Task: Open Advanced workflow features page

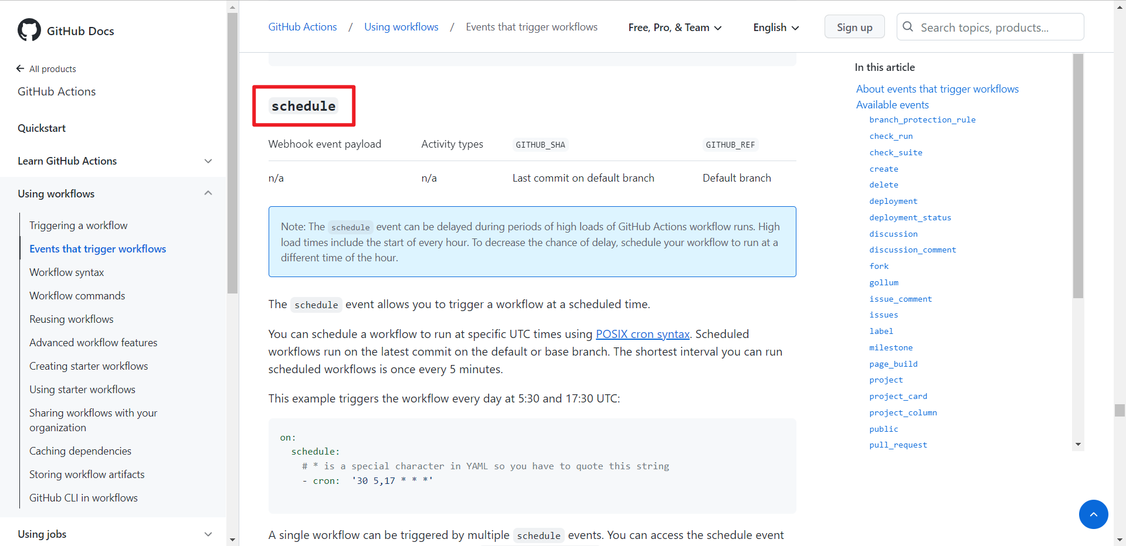Action: [93, 343]
